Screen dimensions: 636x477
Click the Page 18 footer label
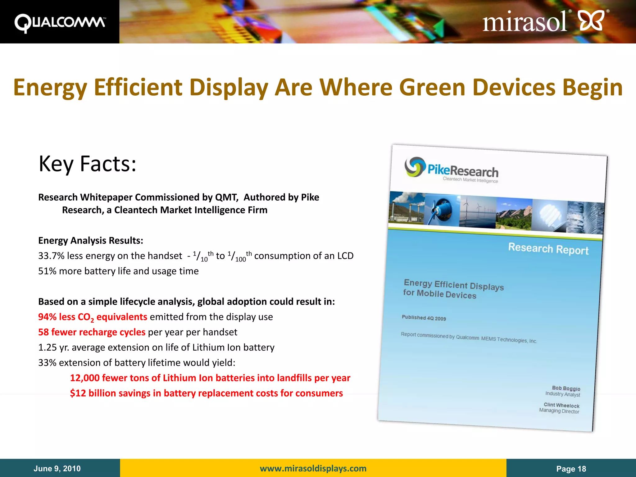(x=571, y=469)
